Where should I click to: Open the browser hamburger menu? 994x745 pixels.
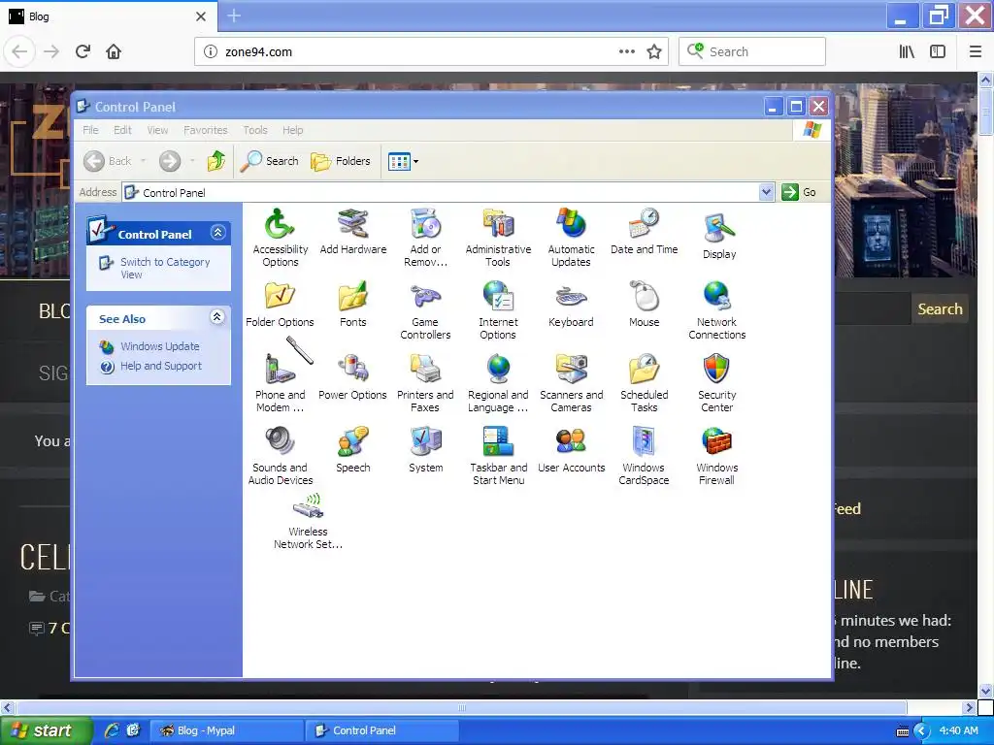(x=975, y=52)
